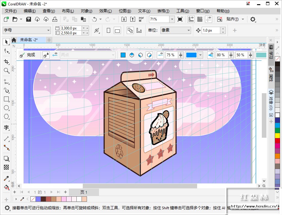Click the 完成 finish button
The image size is (282, 215).
pyautogui.click(x=27, y=55)
